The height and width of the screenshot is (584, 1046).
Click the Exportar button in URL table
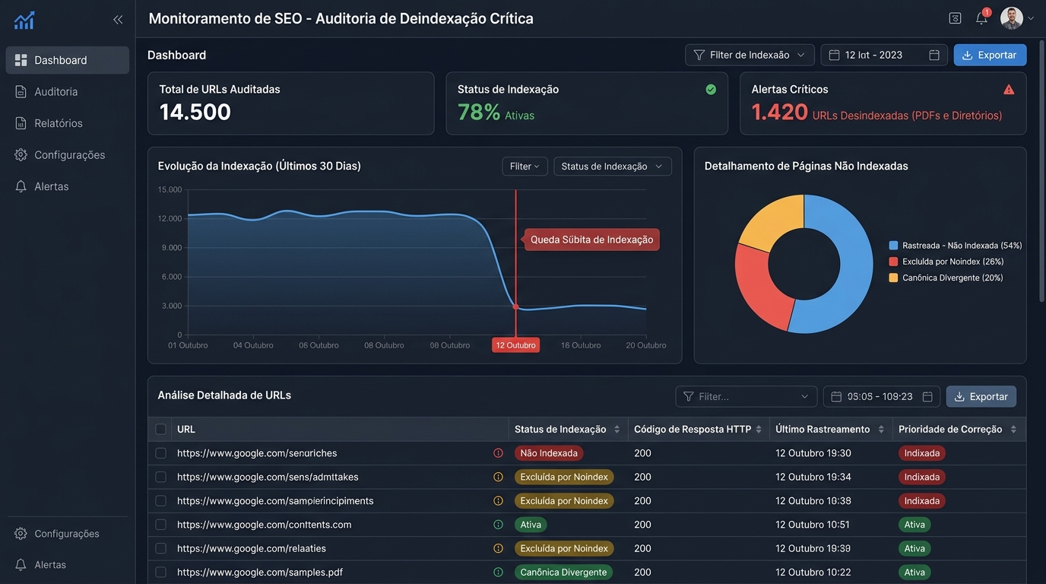pyautogui.click(x=981, y=396)
